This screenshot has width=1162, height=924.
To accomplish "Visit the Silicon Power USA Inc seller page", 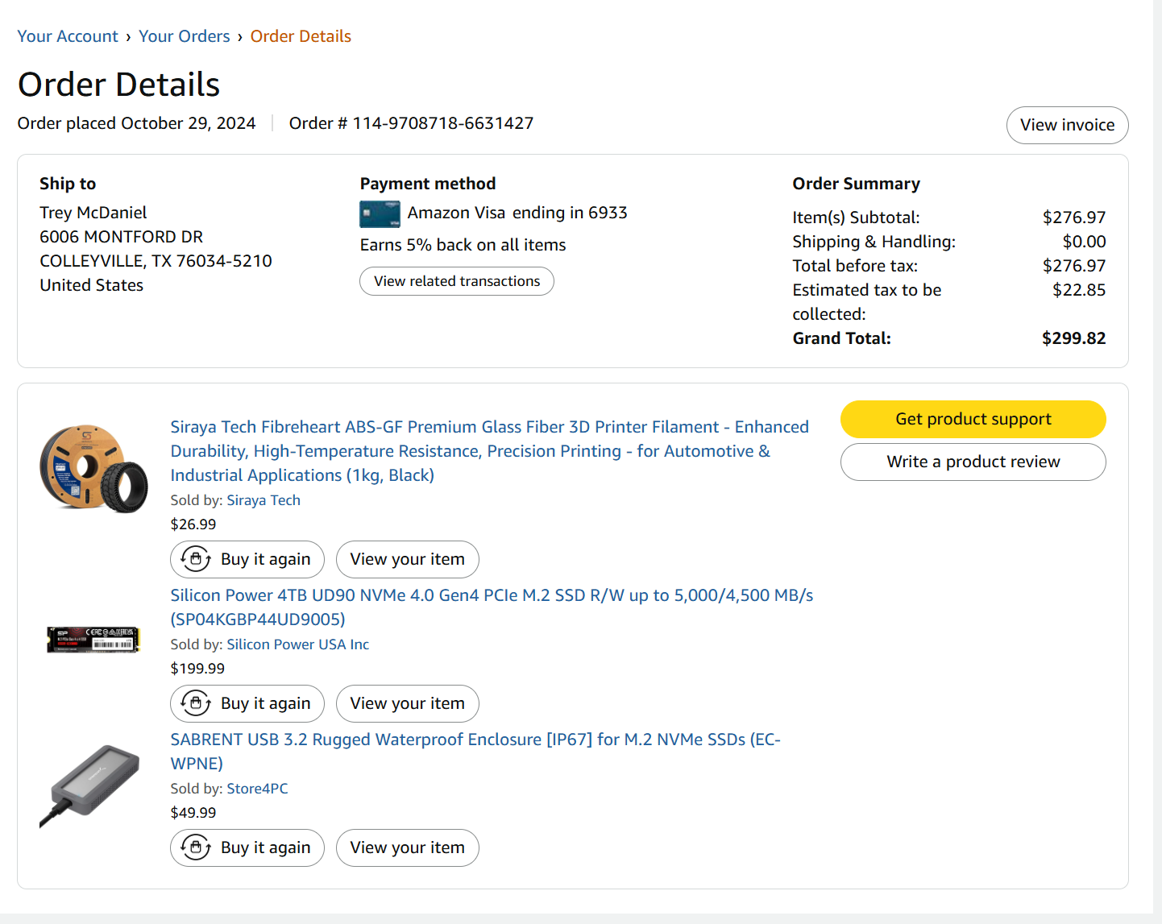I will 297,644.
